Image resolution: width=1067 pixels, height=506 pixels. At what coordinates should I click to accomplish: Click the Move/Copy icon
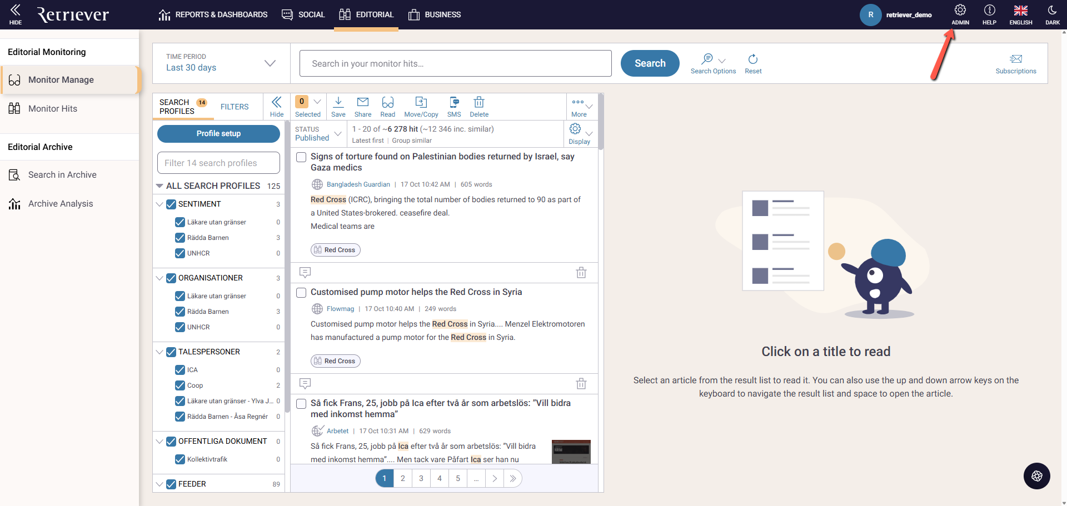pos(421,107)
